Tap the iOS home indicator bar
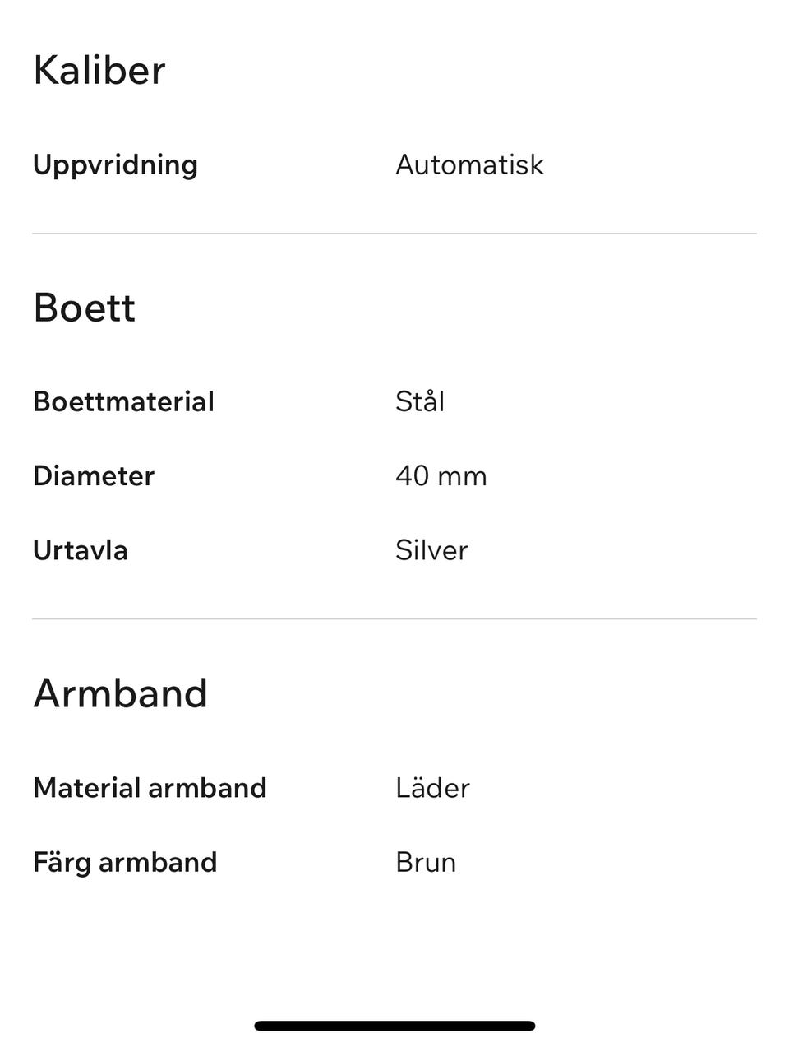This screenshot has width=789, height=1047. coord(394,1026)
